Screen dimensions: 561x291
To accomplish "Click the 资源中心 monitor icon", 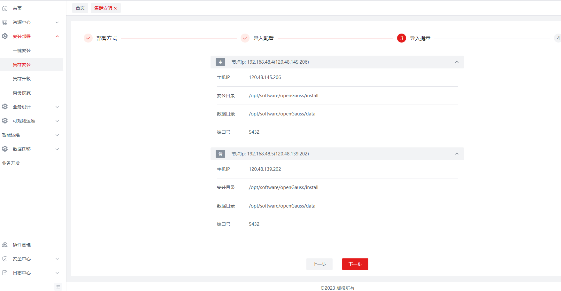I will 5,22.
